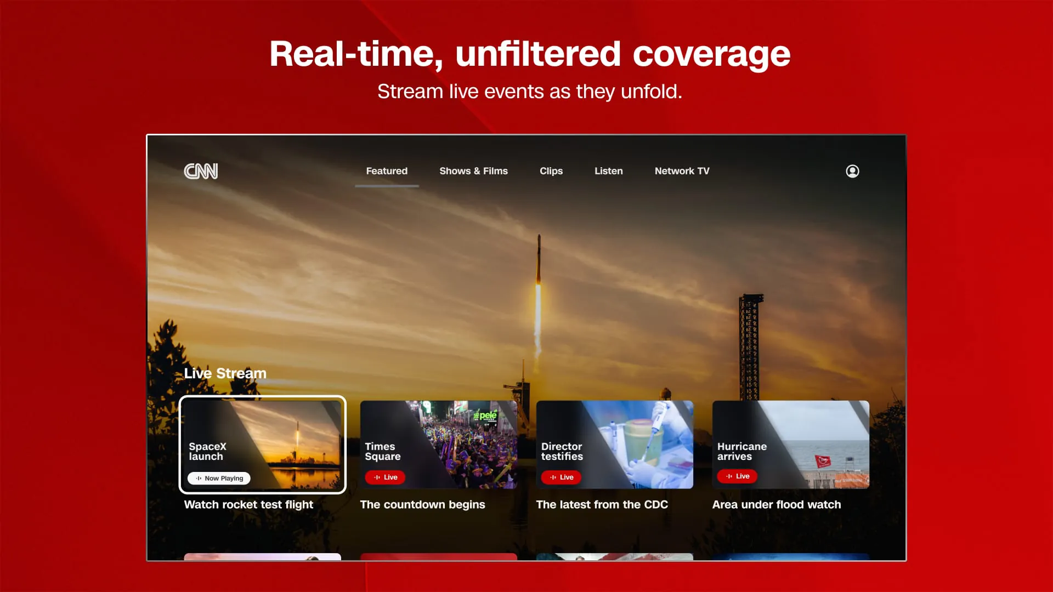Go to the Listen tab

click(x=608, y=171)
